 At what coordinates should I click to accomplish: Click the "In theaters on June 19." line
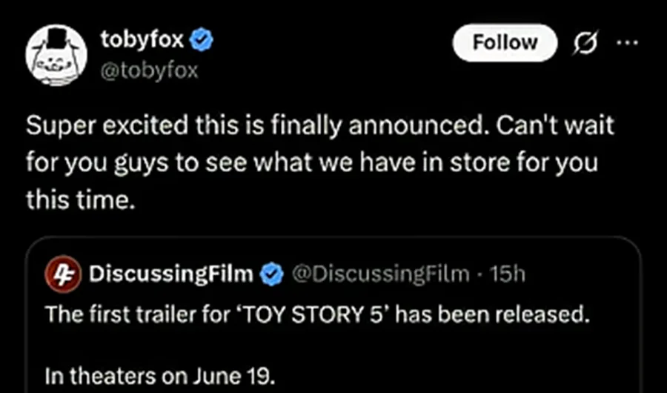point(159,375)
